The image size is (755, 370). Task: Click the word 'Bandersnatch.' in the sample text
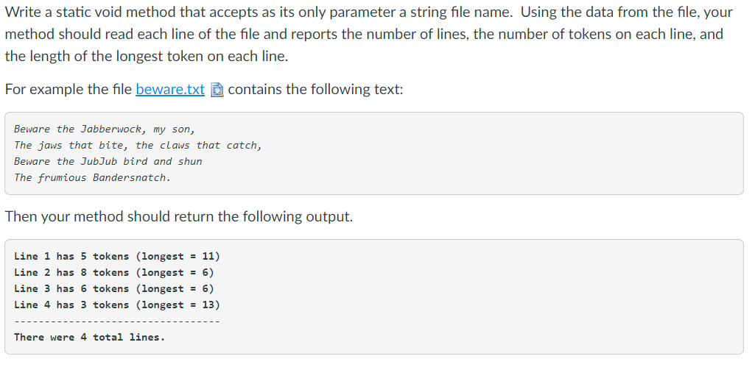[x=132, y=177]
